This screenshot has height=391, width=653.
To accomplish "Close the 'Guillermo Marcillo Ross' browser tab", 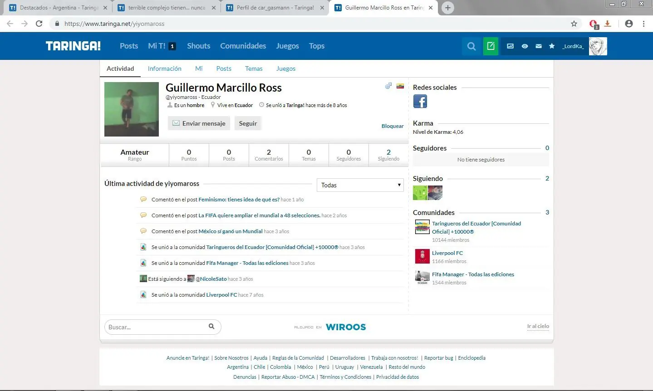I will tap(431, 8).
